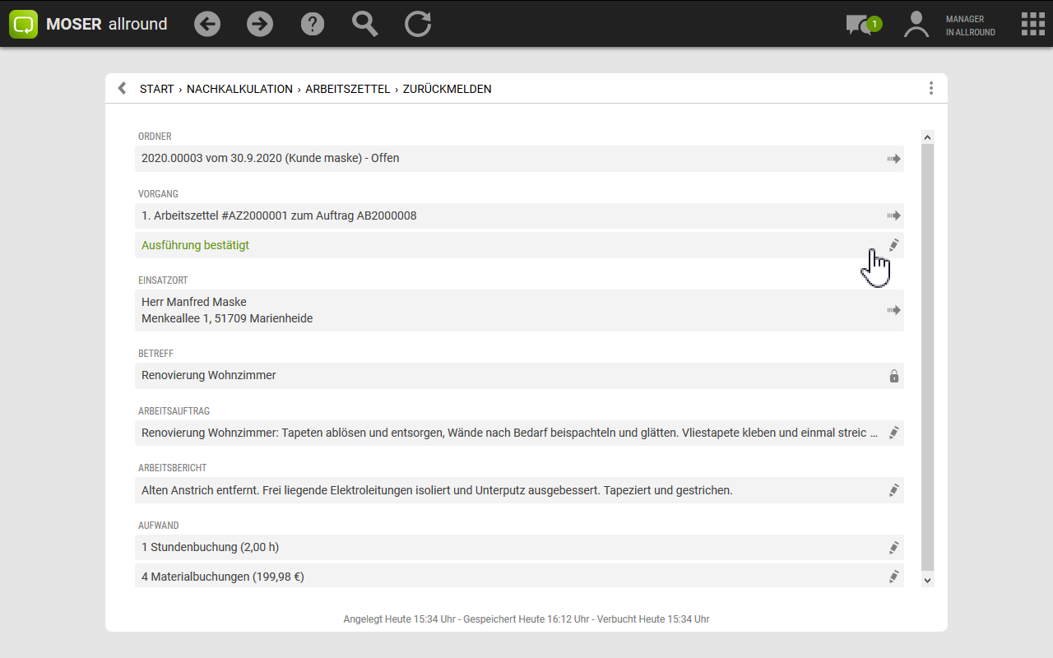Image resolution: width=1053 pixels, height=658 pixels.
Task: Go to START in breadcrumb
Action: click(156, 89)
